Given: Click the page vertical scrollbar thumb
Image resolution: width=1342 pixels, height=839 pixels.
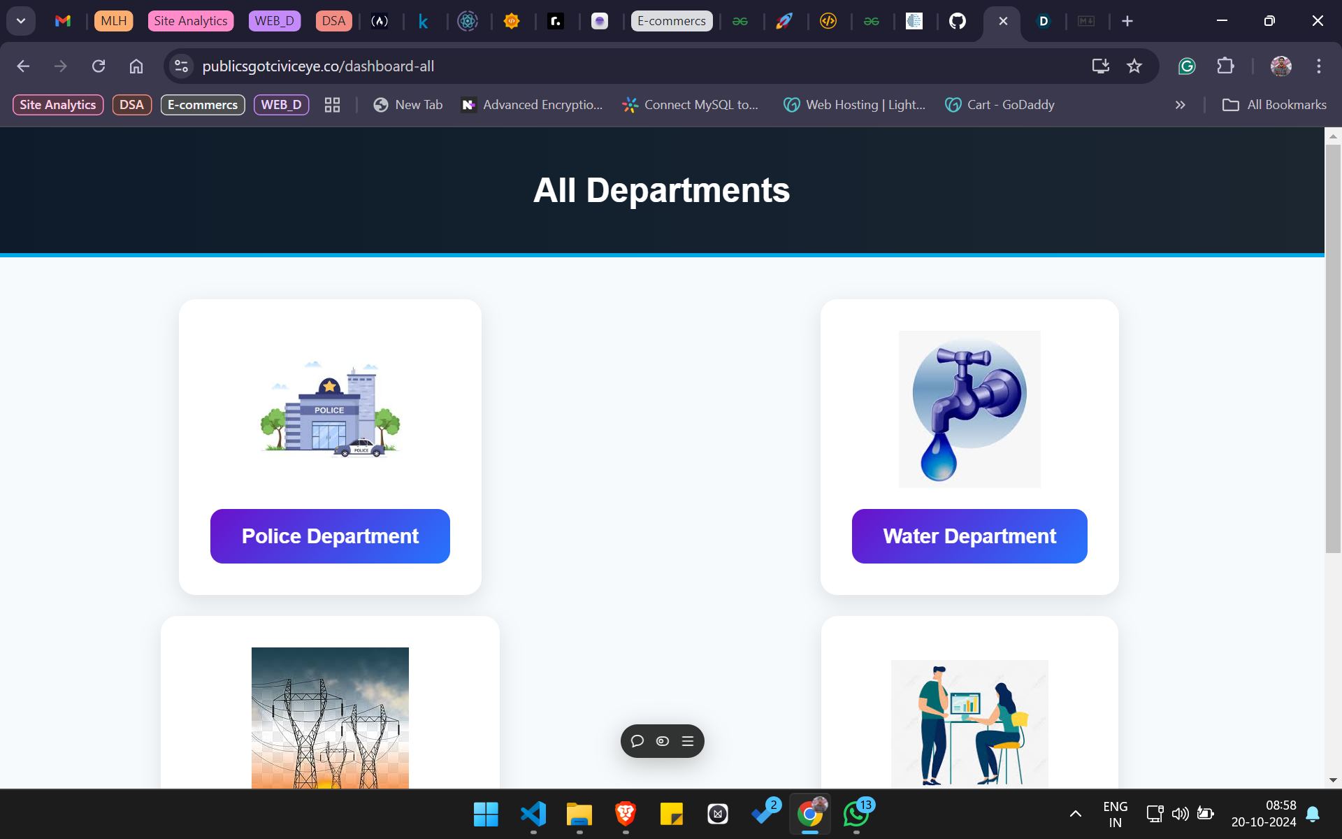Looking at the screenshot, I should [x=1333, y=350].
